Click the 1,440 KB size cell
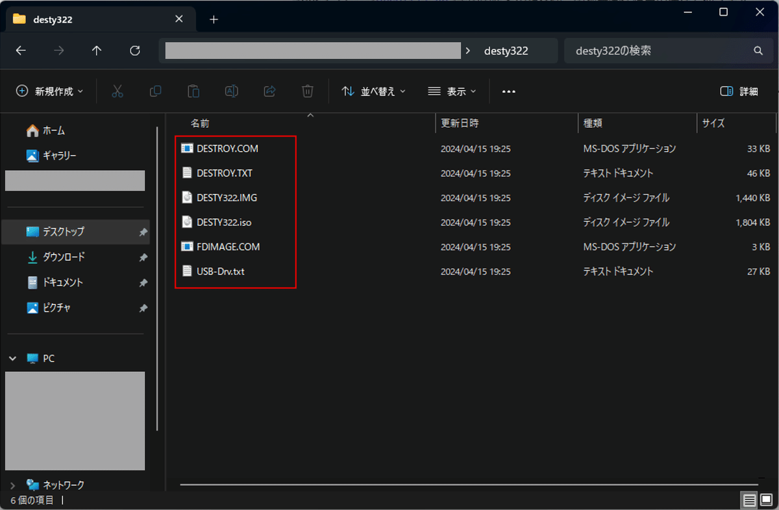The height and width of the screenshot is (510, 779). click(x=752, y=198)
